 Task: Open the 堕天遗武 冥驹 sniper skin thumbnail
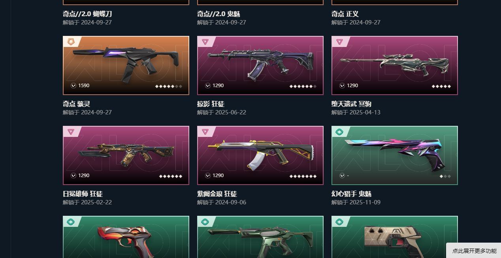395,65
